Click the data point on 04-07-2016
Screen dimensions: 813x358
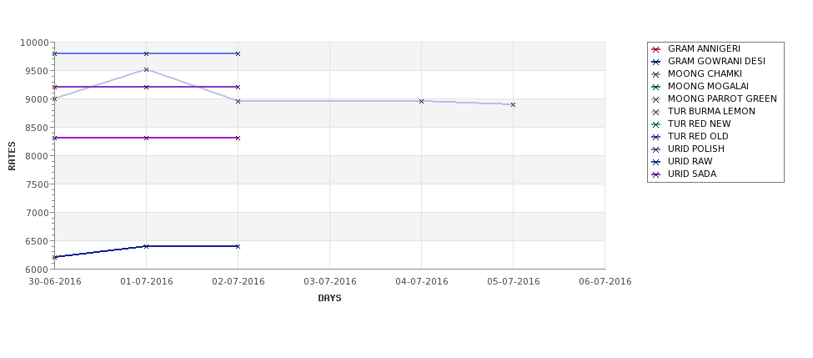(x=422, y=101)
